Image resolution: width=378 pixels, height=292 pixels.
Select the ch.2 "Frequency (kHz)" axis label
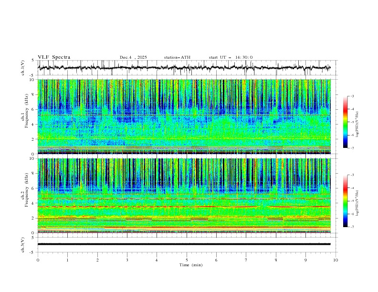point(27,189)
